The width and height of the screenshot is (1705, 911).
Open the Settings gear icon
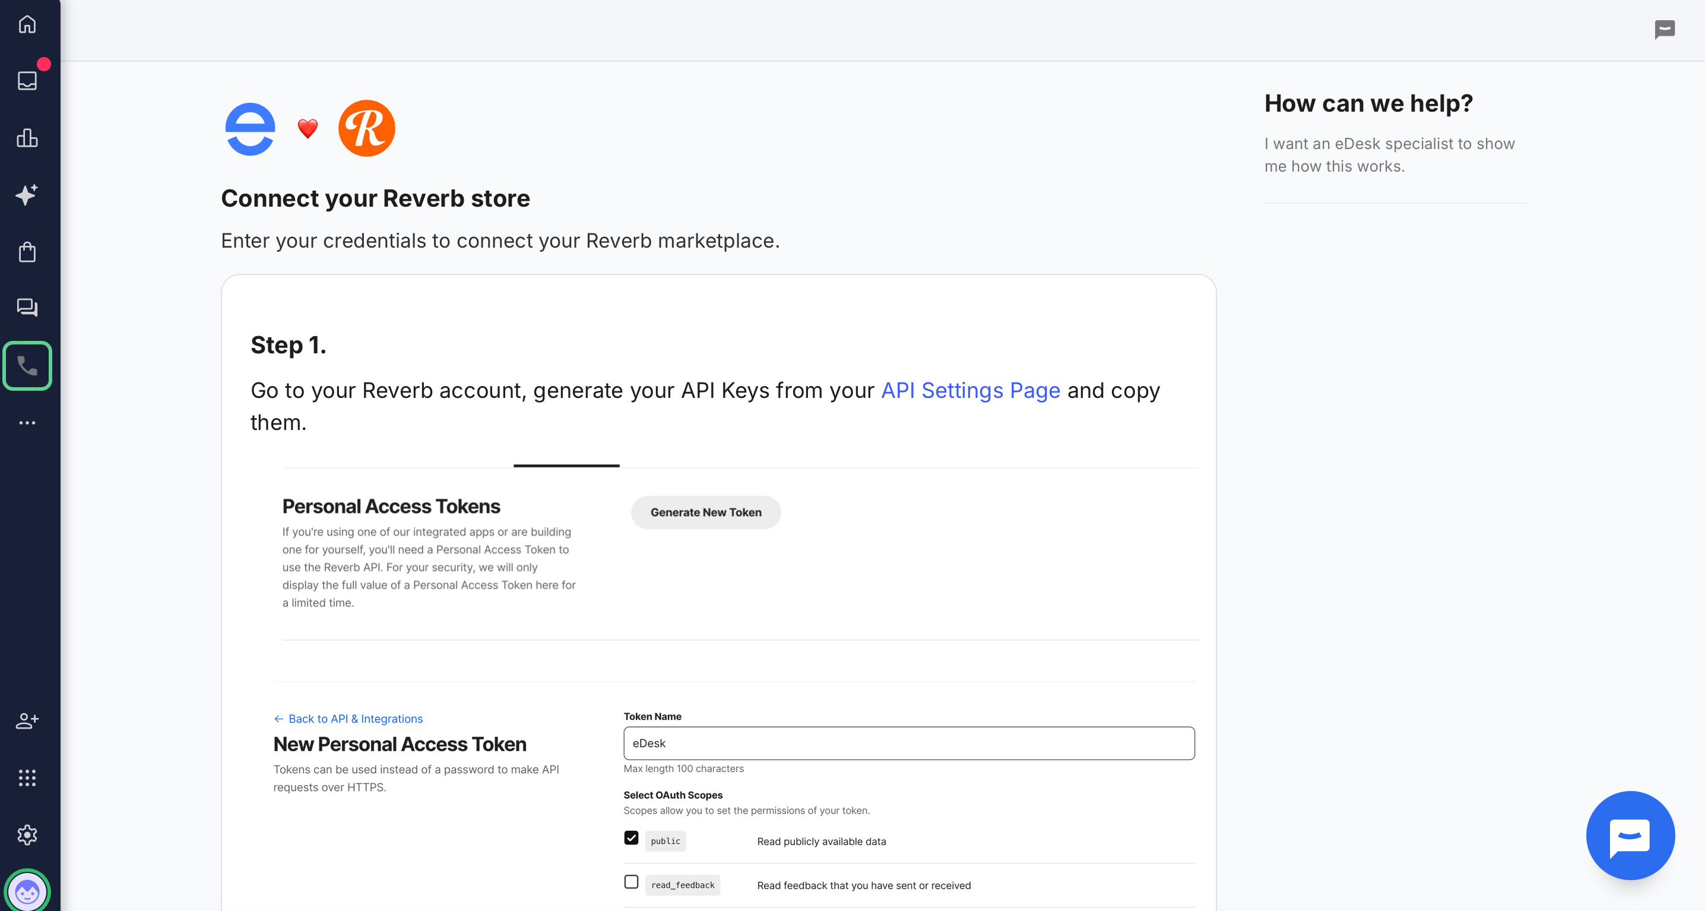pyautogui.click(x=27, y=835)
